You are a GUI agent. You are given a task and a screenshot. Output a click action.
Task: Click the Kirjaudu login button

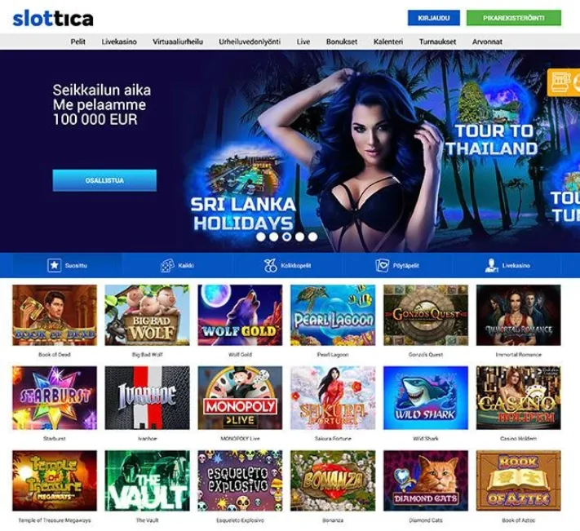(x=433, y=18)
